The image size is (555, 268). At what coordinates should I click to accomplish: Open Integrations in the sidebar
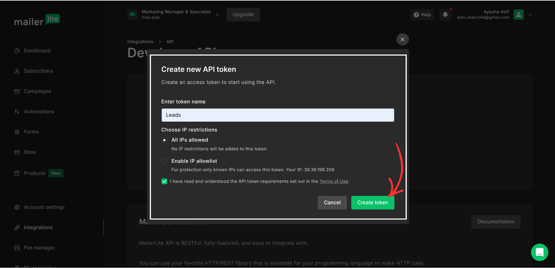(x=38, y=228)
